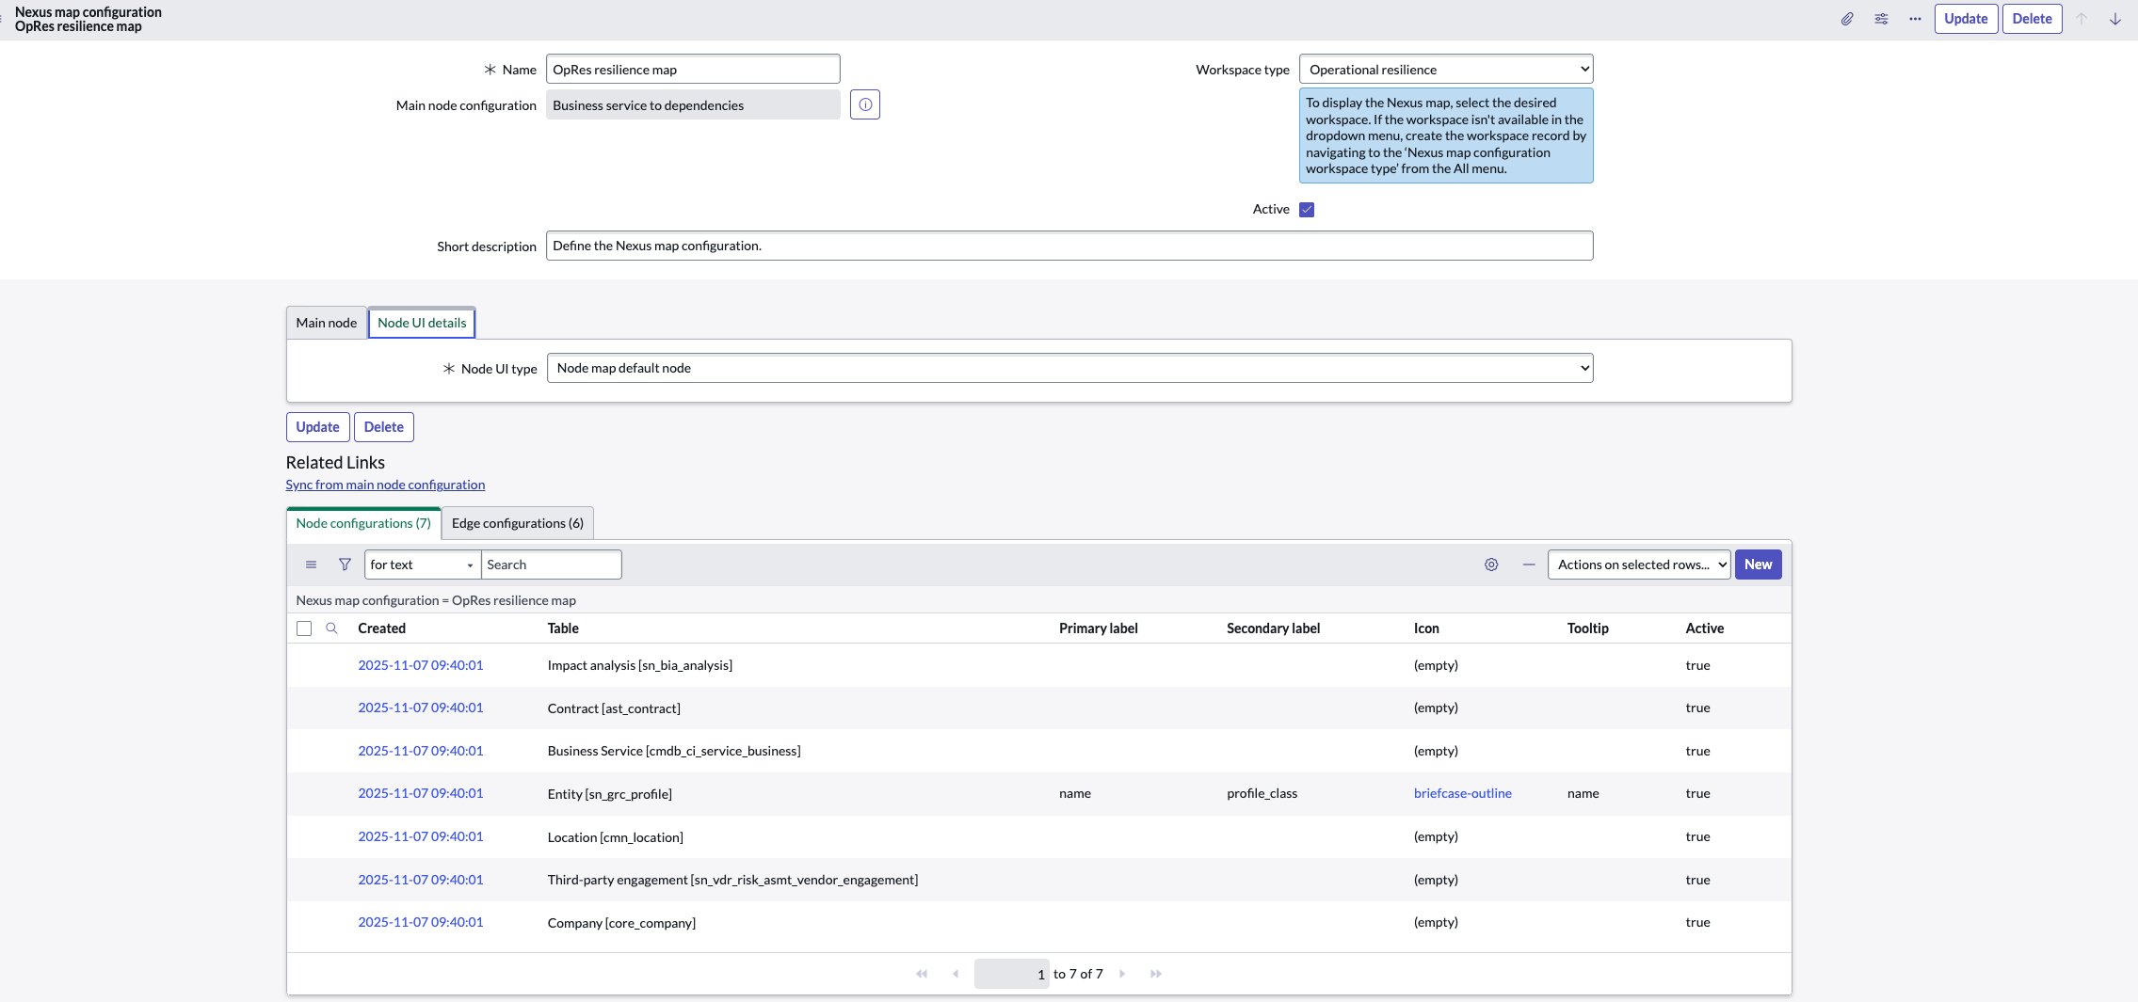Open Location row created date link
This screenshot has height=1002, width=2138.
click(421, 836)
